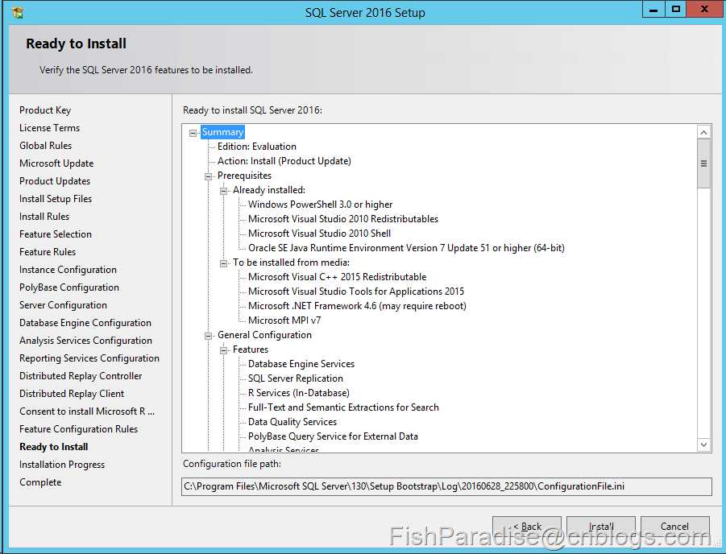Cancel the SQL Server setup
Viewport: 726px width, 554px height.
point(675,527)
